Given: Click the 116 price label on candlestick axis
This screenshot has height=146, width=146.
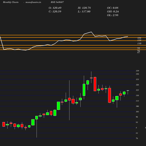Looking at the screenshot, I should (138, 95).
